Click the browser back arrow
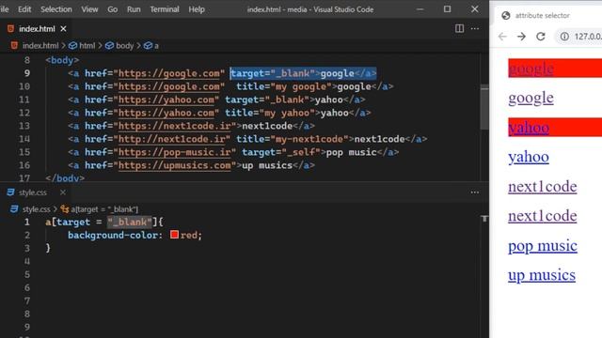The image size is (602, 338). (502, 37)
